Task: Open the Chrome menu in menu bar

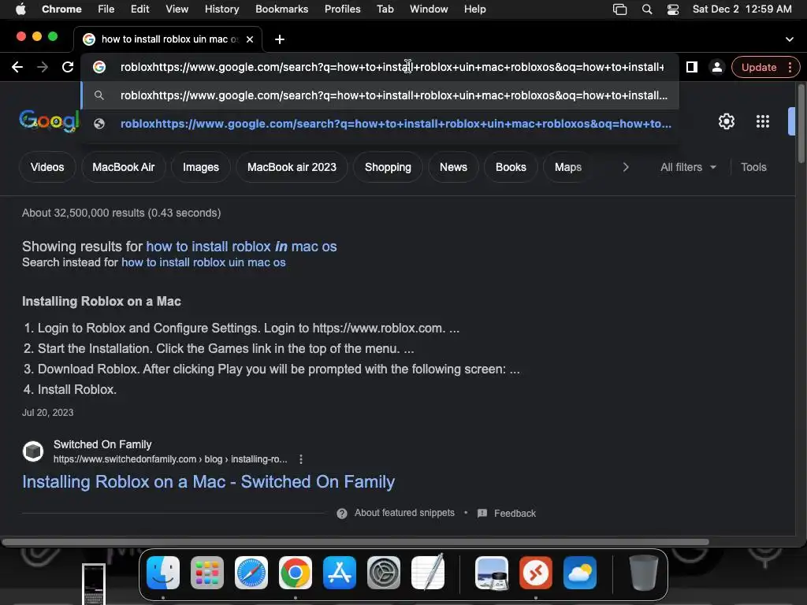Action: [61, 9]
